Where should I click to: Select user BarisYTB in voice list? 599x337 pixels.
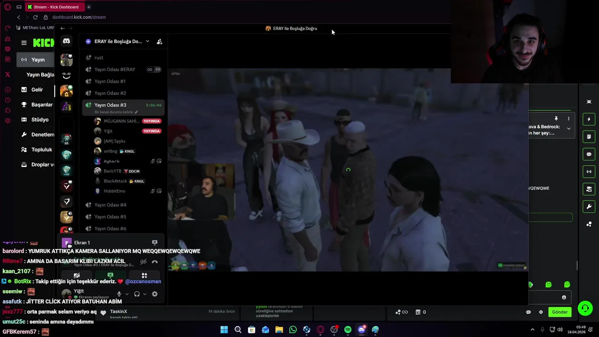(x=112, y=171)
